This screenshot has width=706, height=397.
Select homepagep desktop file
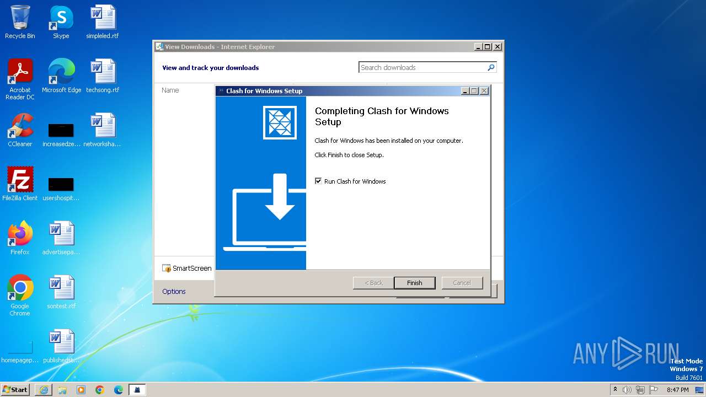click(x=20, y=352)
